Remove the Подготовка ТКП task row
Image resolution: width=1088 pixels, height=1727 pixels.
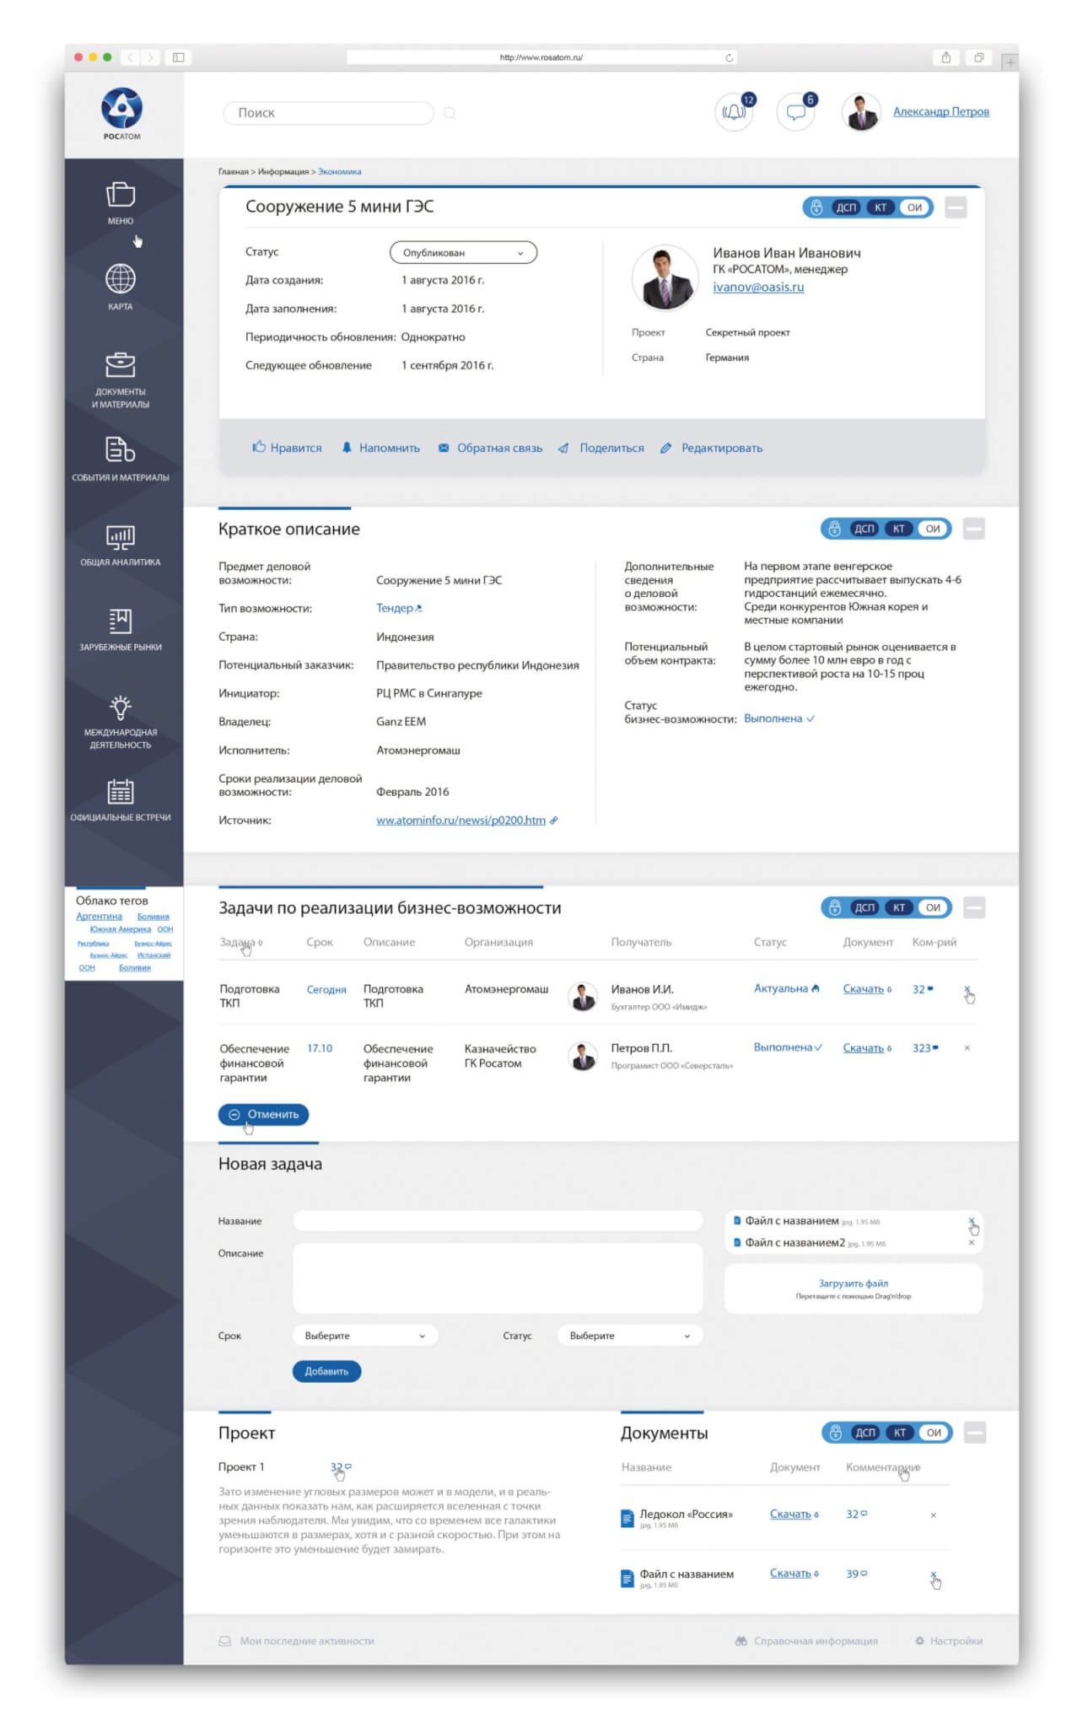(x=967, y=989)
